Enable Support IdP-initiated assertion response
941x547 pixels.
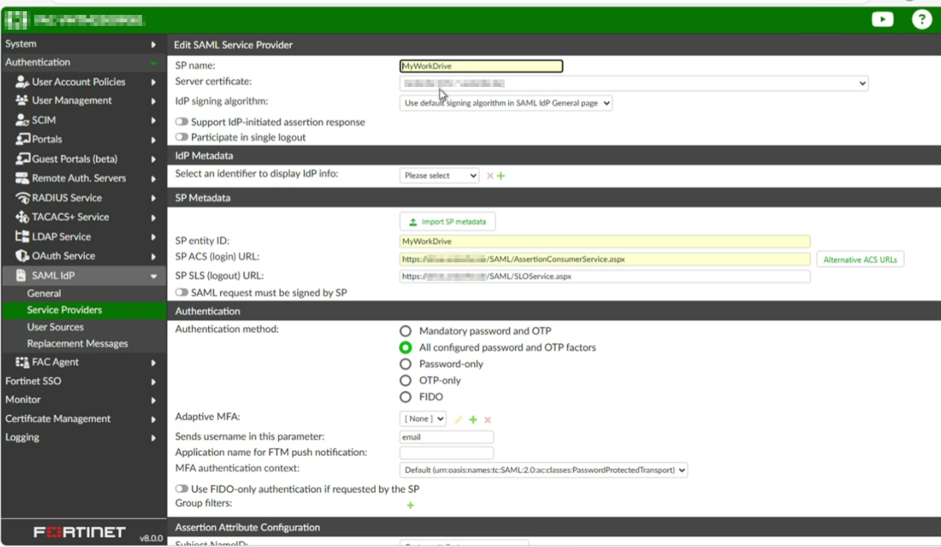pos(181,121)
